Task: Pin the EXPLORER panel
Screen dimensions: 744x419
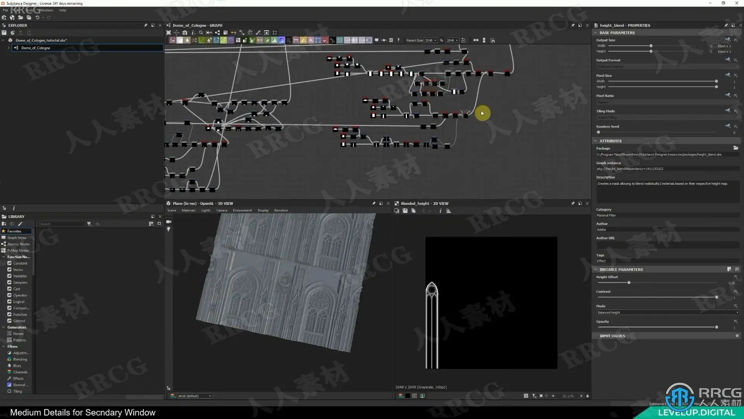Action: click(x=146, y=25)
